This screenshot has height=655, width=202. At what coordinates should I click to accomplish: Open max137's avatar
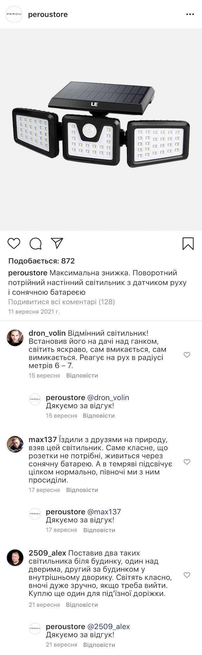click(15, 444)
